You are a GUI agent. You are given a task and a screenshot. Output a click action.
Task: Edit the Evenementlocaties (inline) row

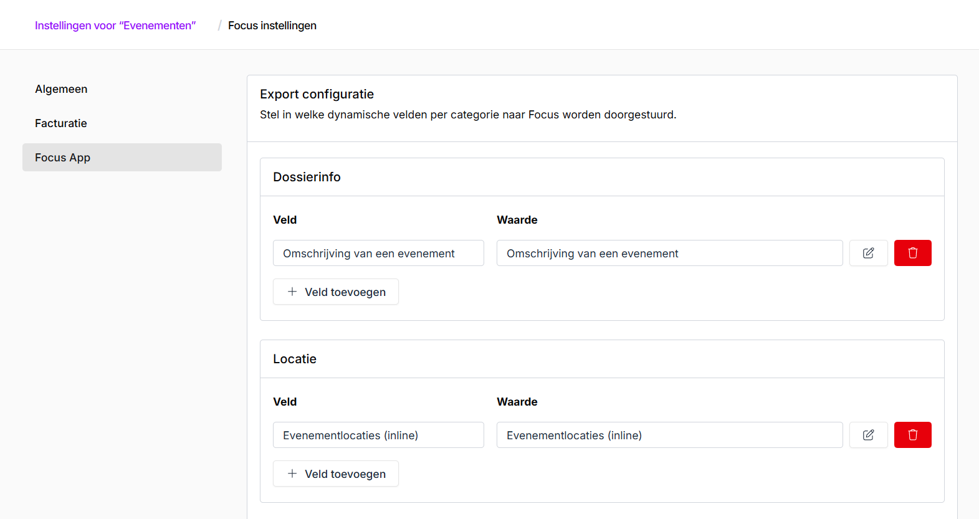tap(868, 435)
